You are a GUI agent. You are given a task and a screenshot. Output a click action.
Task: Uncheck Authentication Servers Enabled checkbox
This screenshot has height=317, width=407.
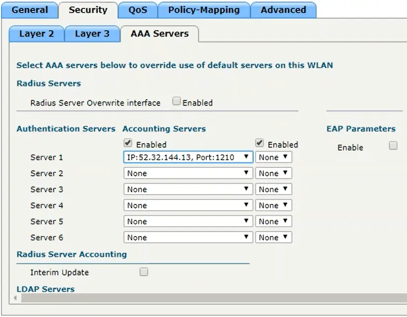(128, 143)
